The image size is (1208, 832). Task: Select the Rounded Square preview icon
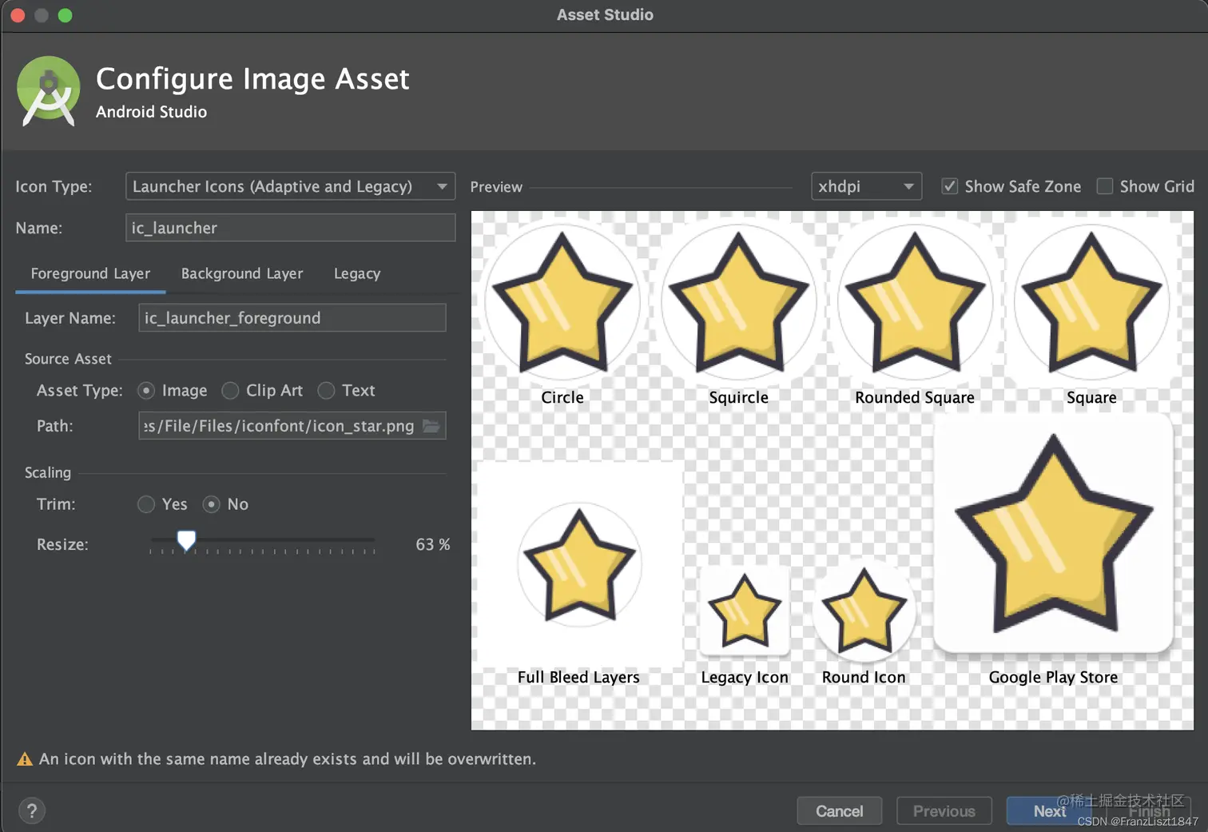pyautogui.click(x=915, y=302)
